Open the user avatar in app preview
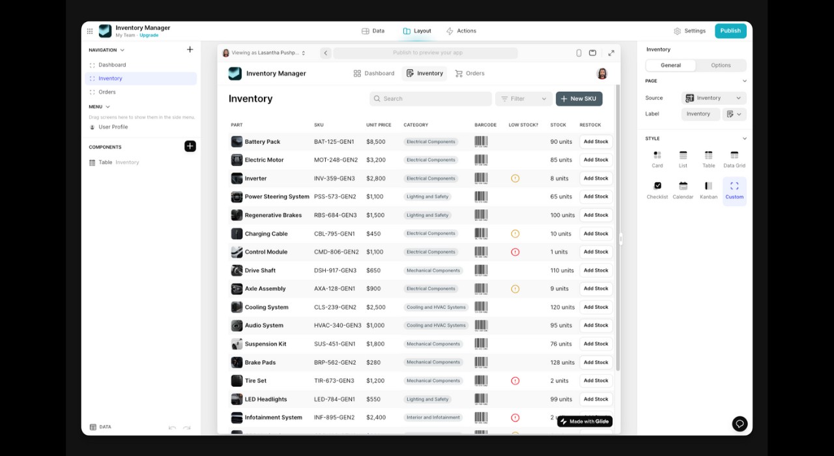The image size is (834, 456). pos(602,74)
